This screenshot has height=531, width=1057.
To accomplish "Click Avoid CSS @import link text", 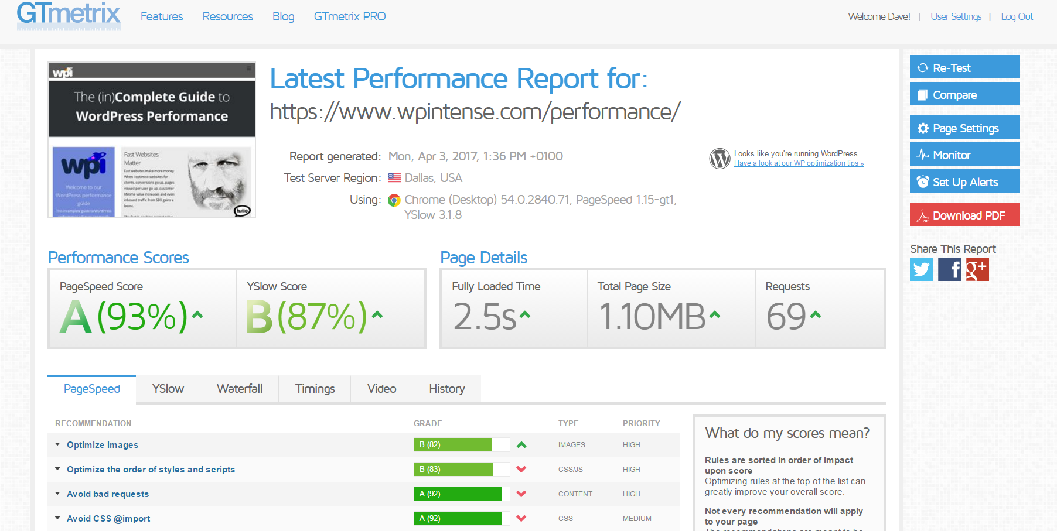I will (x=108, y=519).
